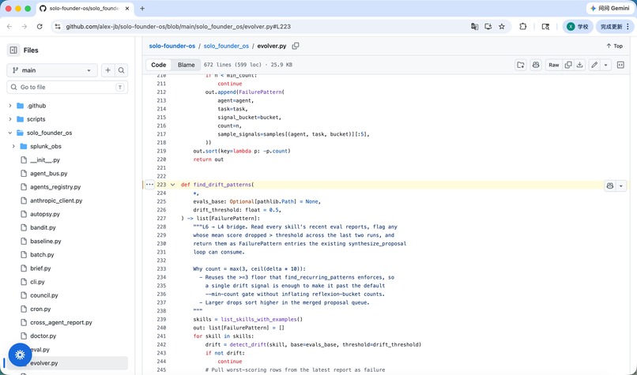Open main branch selector dropdown
The height and width of the screenshot is (375, 637).
tap(52, 70)
